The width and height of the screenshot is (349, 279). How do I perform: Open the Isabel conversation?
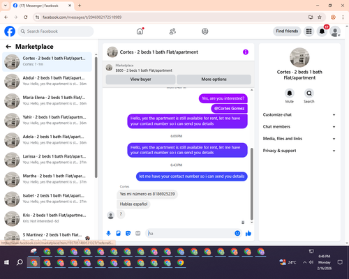pyautogui.click(x=47, y=199)
